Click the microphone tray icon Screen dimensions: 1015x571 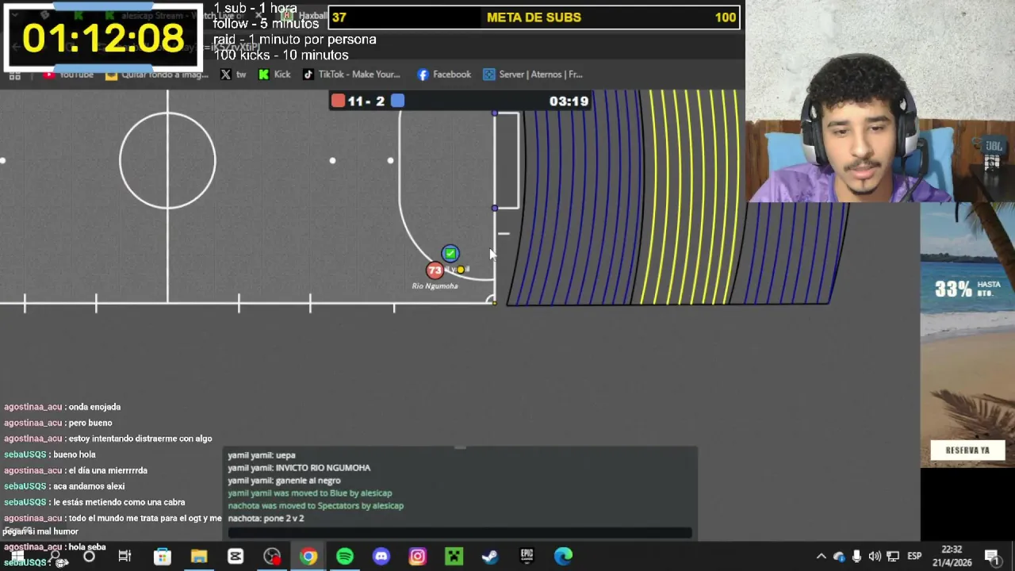tap(856, 557)
